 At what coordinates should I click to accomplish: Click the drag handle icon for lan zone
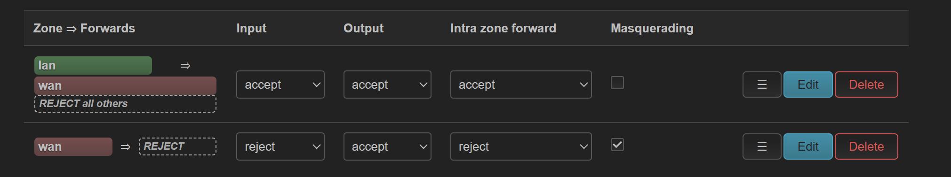762,85
